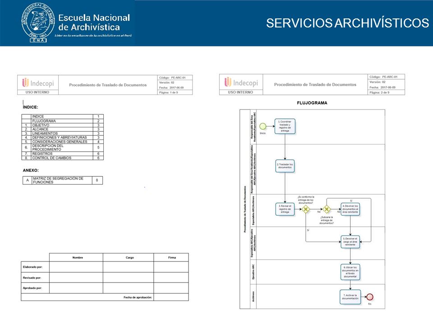
Task: Click the Aprobado por Firma empty cell
Action: coord(171,288)
